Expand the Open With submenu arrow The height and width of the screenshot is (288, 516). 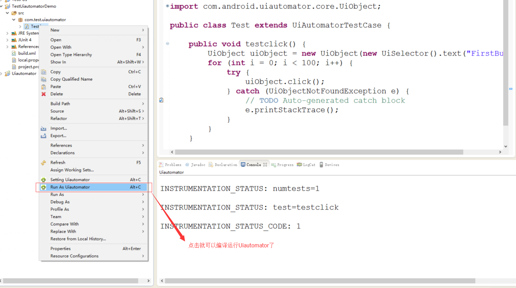pos(143,47)
